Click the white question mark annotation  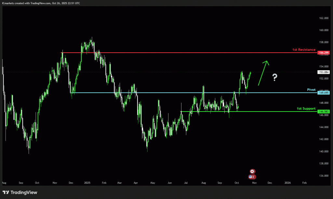[x=275, y=77]
